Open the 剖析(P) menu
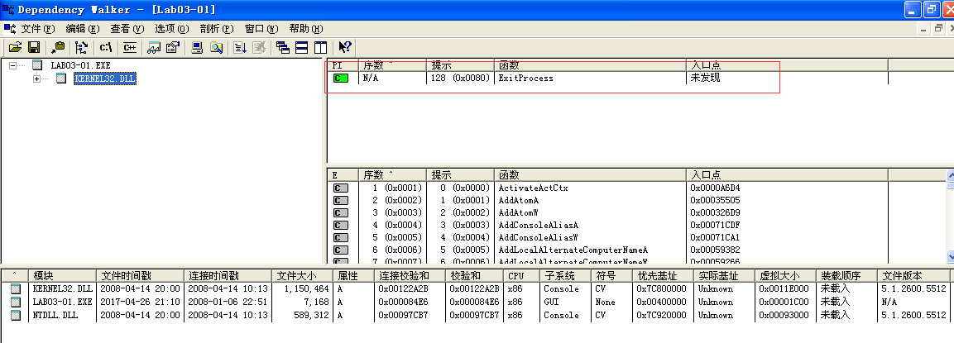Image resolution: width=954 pixels, height=343 pixels. coord(216,28)
